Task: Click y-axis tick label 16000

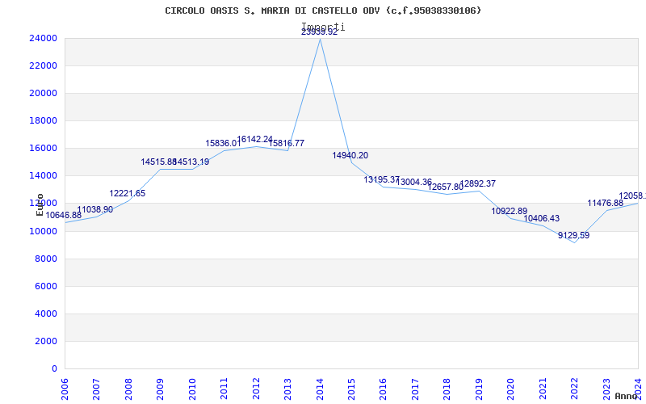Action: click(x=43, y=148)
